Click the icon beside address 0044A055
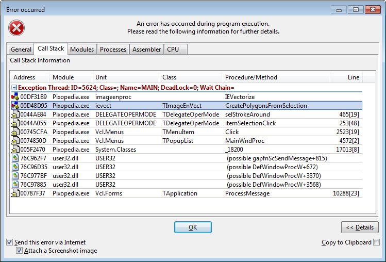 (15, 123)
